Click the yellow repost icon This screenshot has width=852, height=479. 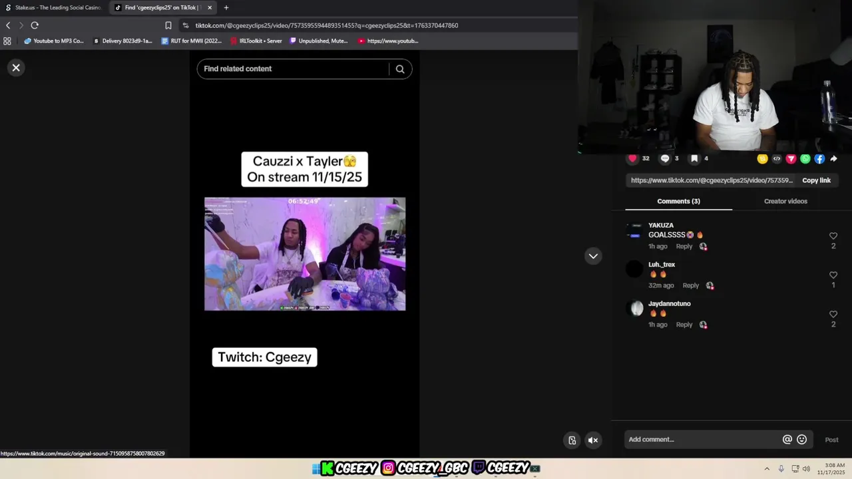(762, 158)
